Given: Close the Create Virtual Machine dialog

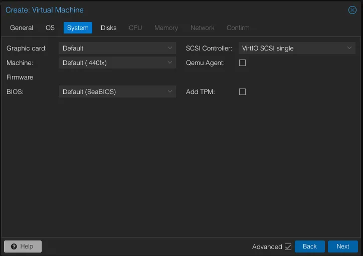Looking at the screenshot, I should point(352,10).
